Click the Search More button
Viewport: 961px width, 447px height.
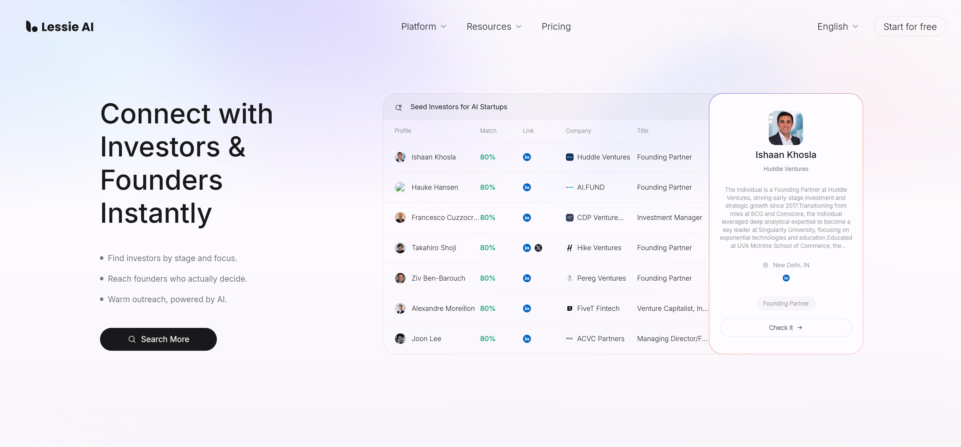[x=158, y=339]
